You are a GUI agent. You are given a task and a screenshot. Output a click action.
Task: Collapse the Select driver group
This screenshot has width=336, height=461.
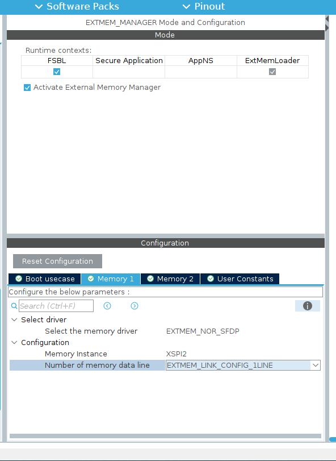[x=14, y=319]
